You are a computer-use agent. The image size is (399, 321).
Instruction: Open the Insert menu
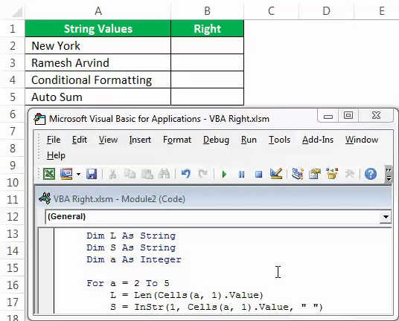click(x=140, y=140)
